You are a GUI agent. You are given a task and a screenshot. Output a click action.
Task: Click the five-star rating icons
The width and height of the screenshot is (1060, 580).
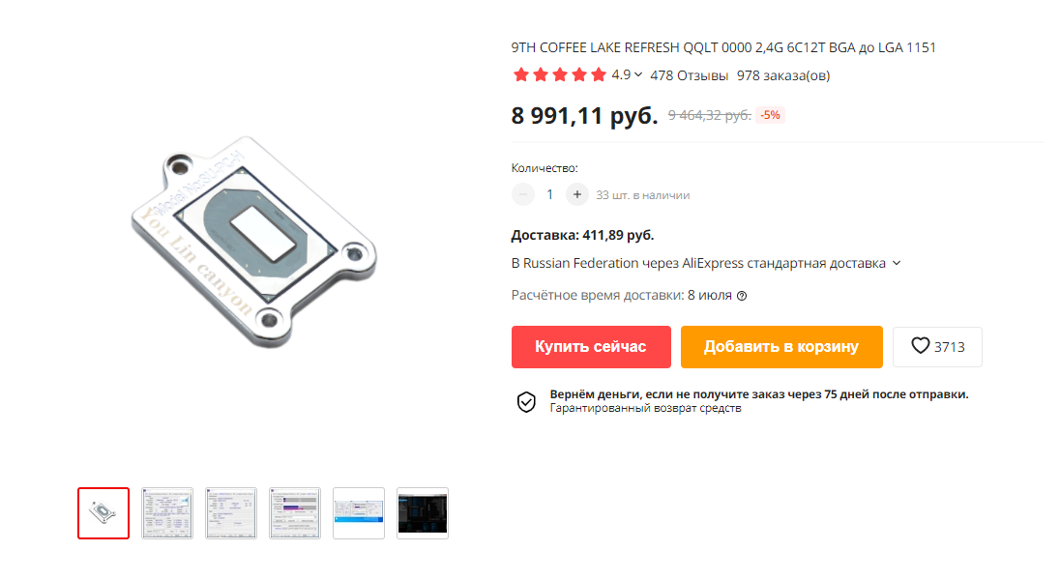(559, 75)
